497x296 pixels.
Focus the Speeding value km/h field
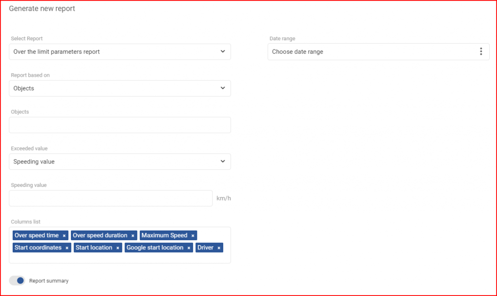tap(111, 198)
